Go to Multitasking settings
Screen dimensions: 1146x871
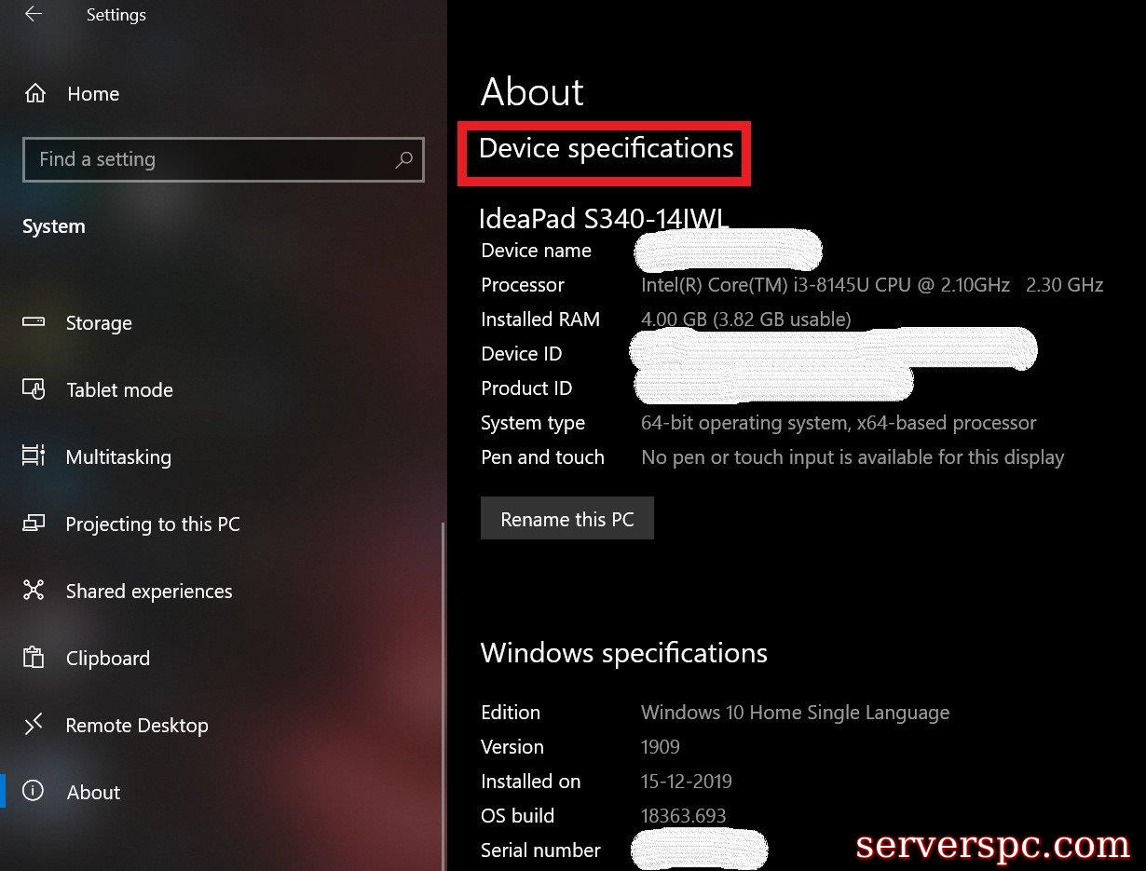(118, 457)
